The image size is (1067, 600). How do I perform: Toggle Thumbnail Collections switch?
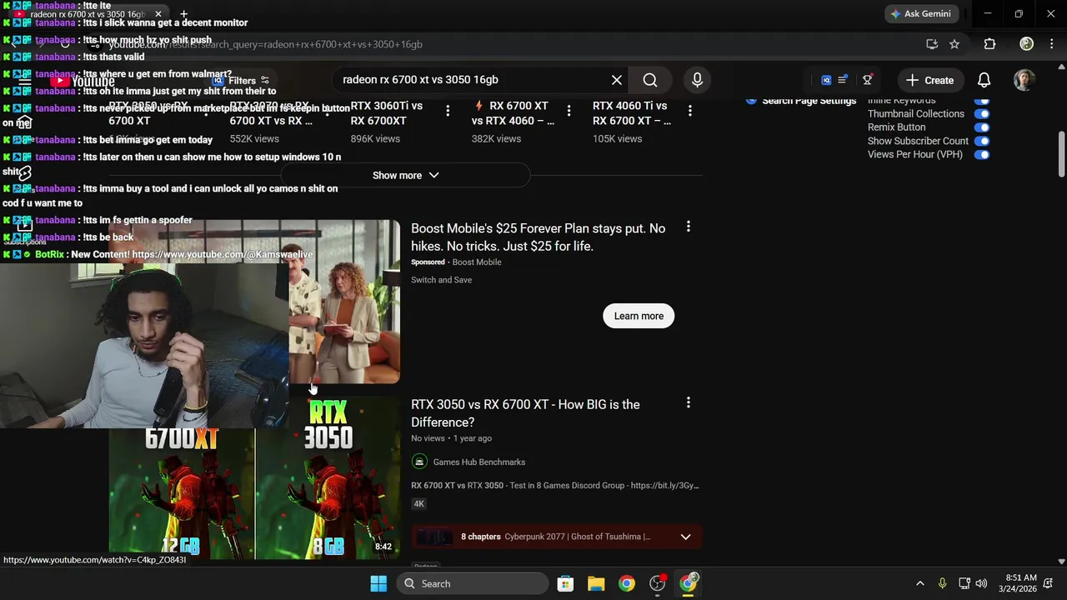coord(982,114)
